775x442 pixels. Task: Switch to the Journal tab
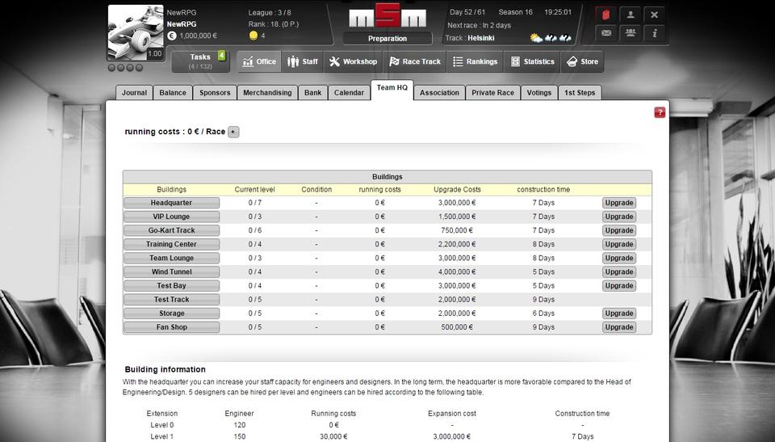pos(135,93)
